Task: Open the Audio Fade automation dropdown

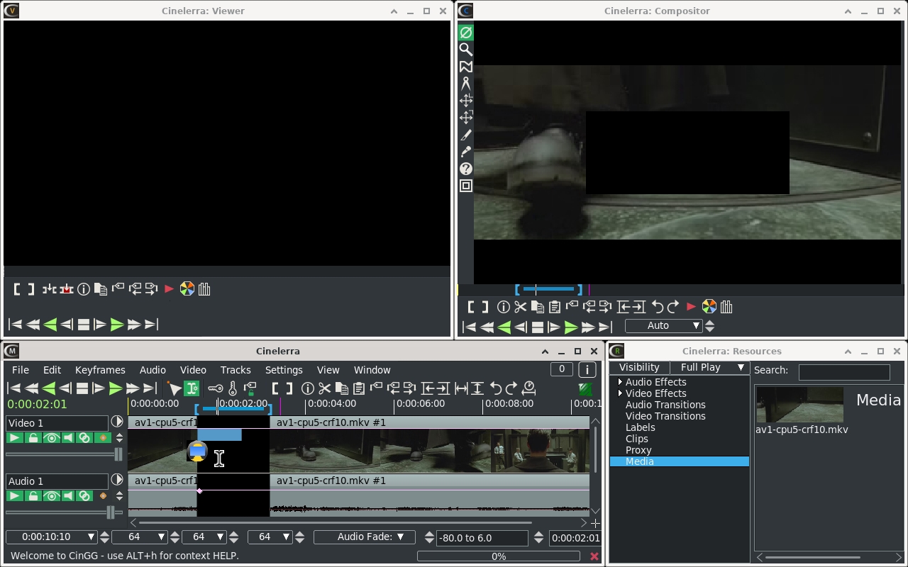Action: (x=364, y=537)
